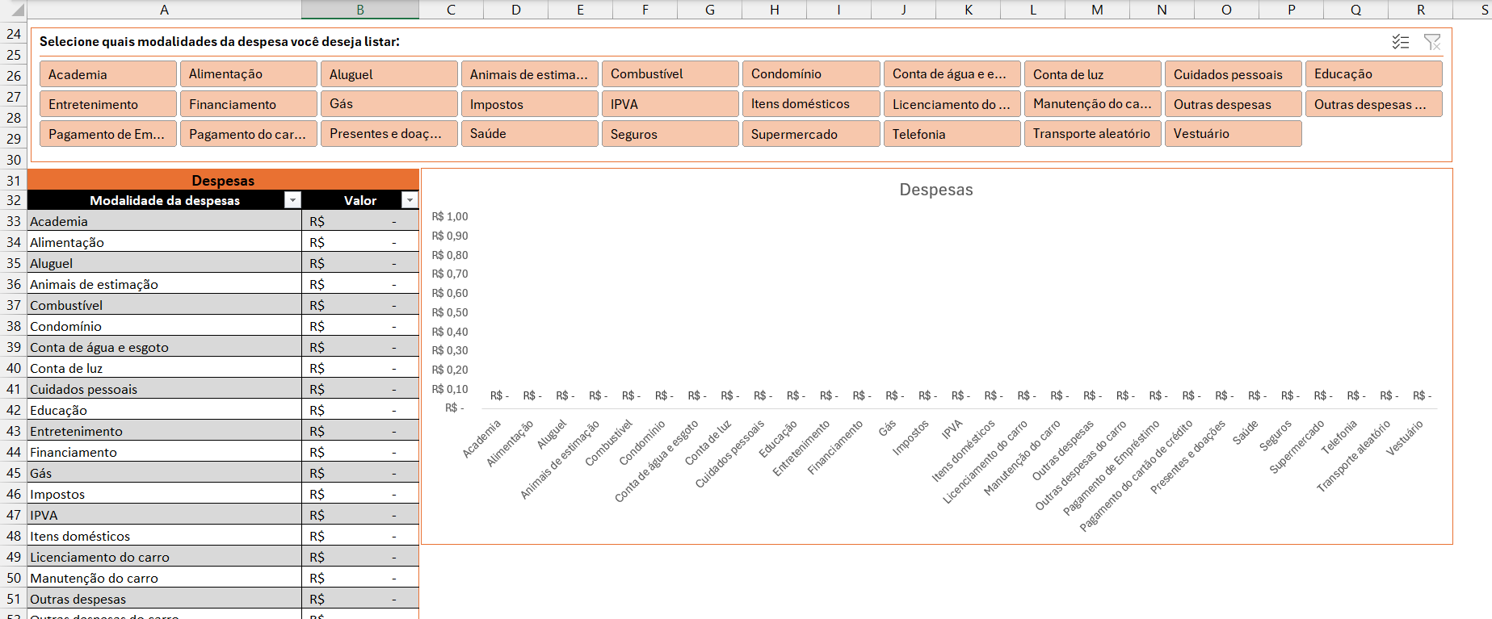1492x619 pixels.
Task: Select row 33 header
Action: [x=14, y=221]
